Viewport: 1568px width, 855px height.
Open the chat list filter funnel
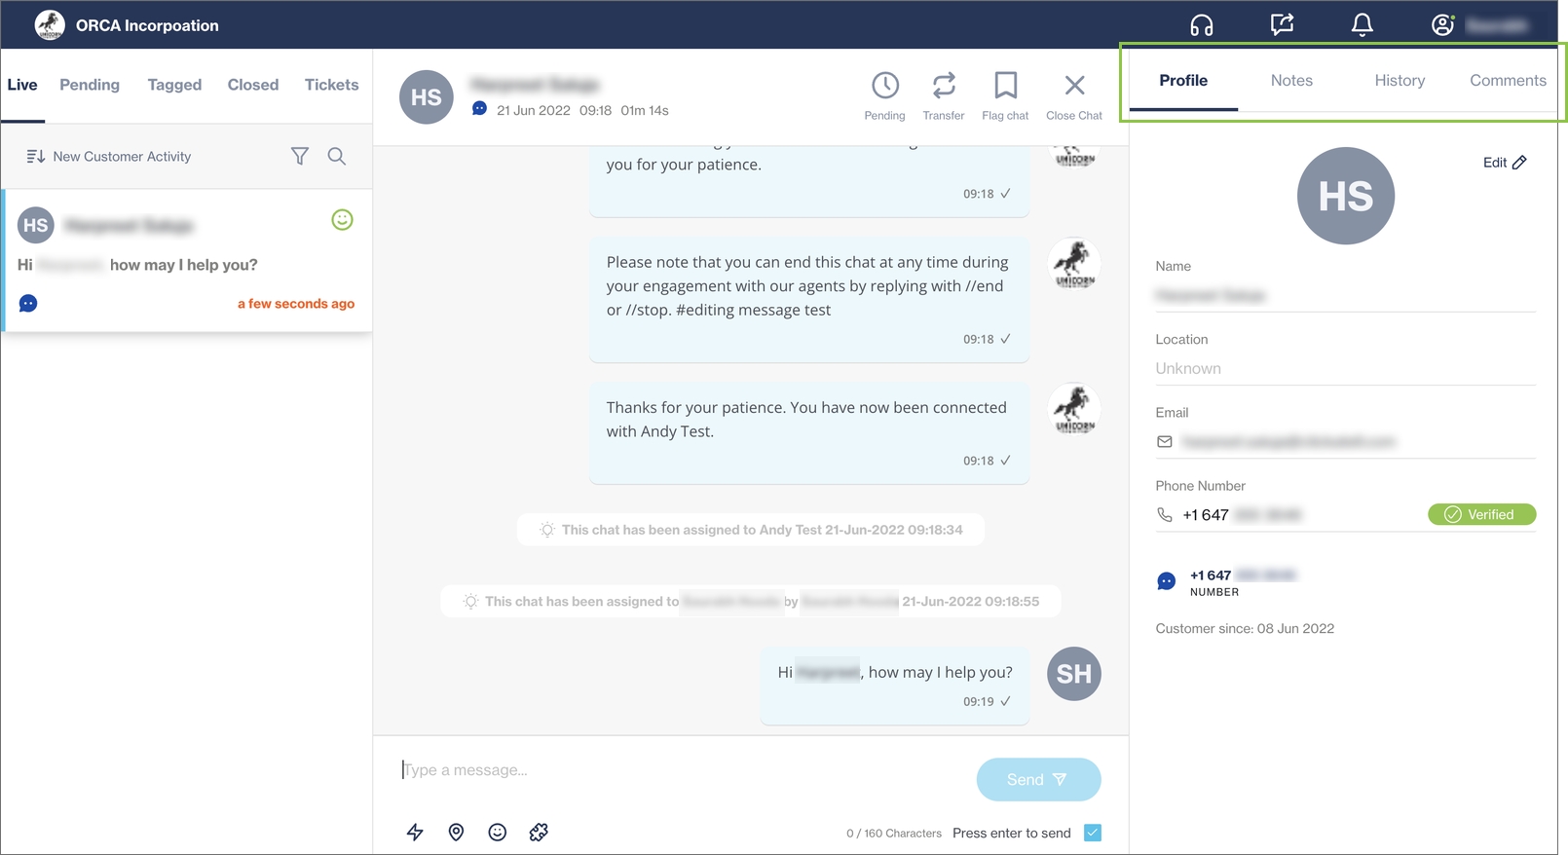(300, 156)
